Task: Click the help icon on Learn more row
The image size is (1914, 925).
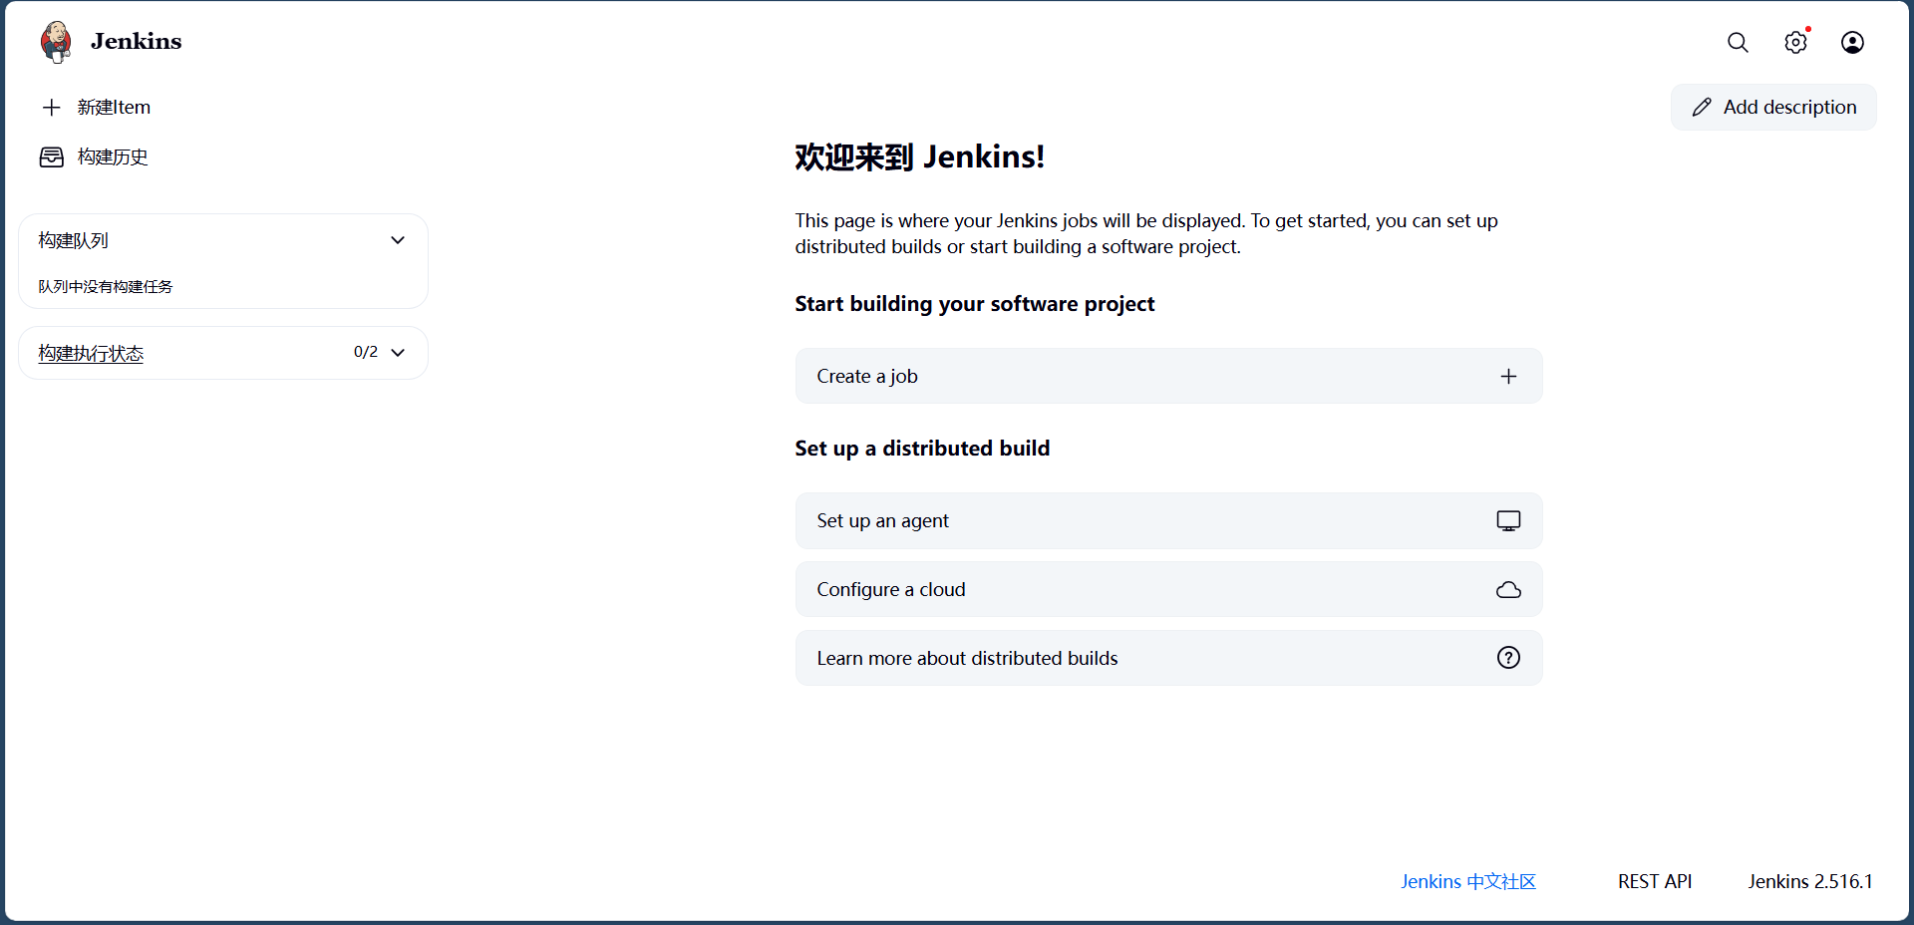Action: pyautogui.click(x=1508, y=658)
